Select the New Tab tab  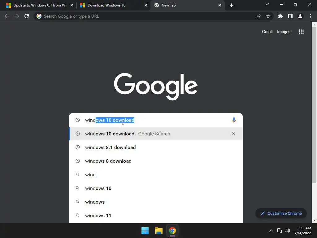[187, 5]
